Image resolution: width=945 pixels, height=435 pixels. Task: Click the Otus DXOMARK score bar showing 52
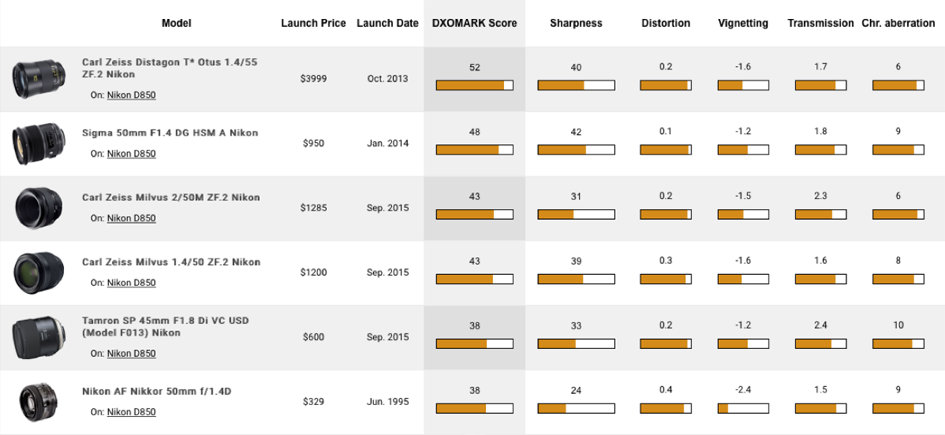click(x=474, y=85)
